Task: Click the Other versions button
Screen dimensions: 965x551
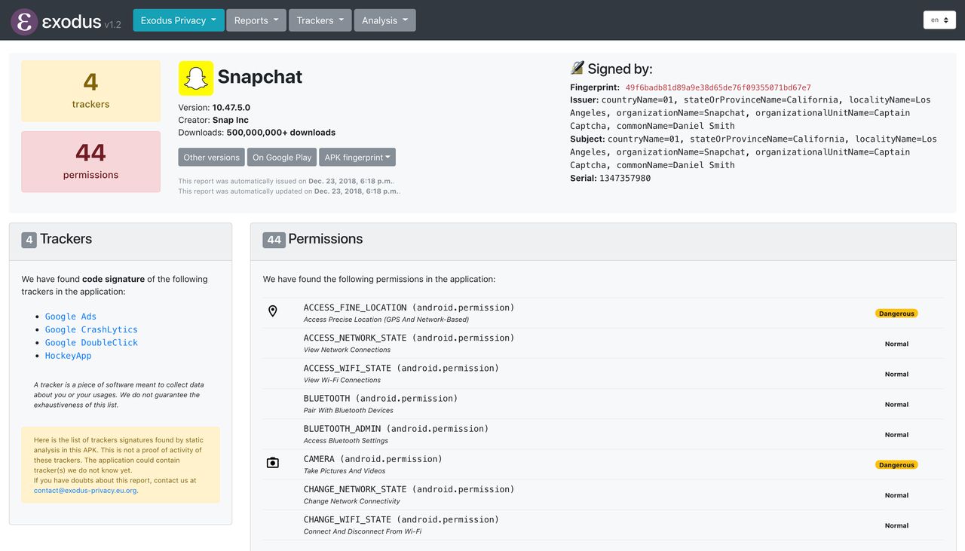Action: pos(210,158)
